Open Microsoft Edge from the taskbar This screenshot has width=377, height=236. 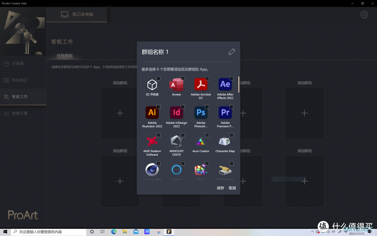tap(114, 232)
